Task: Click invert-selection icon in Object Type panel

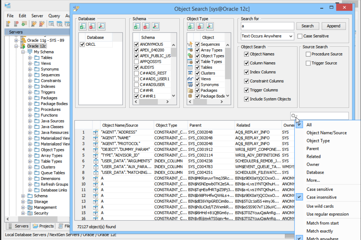Action: pos(210,27)
